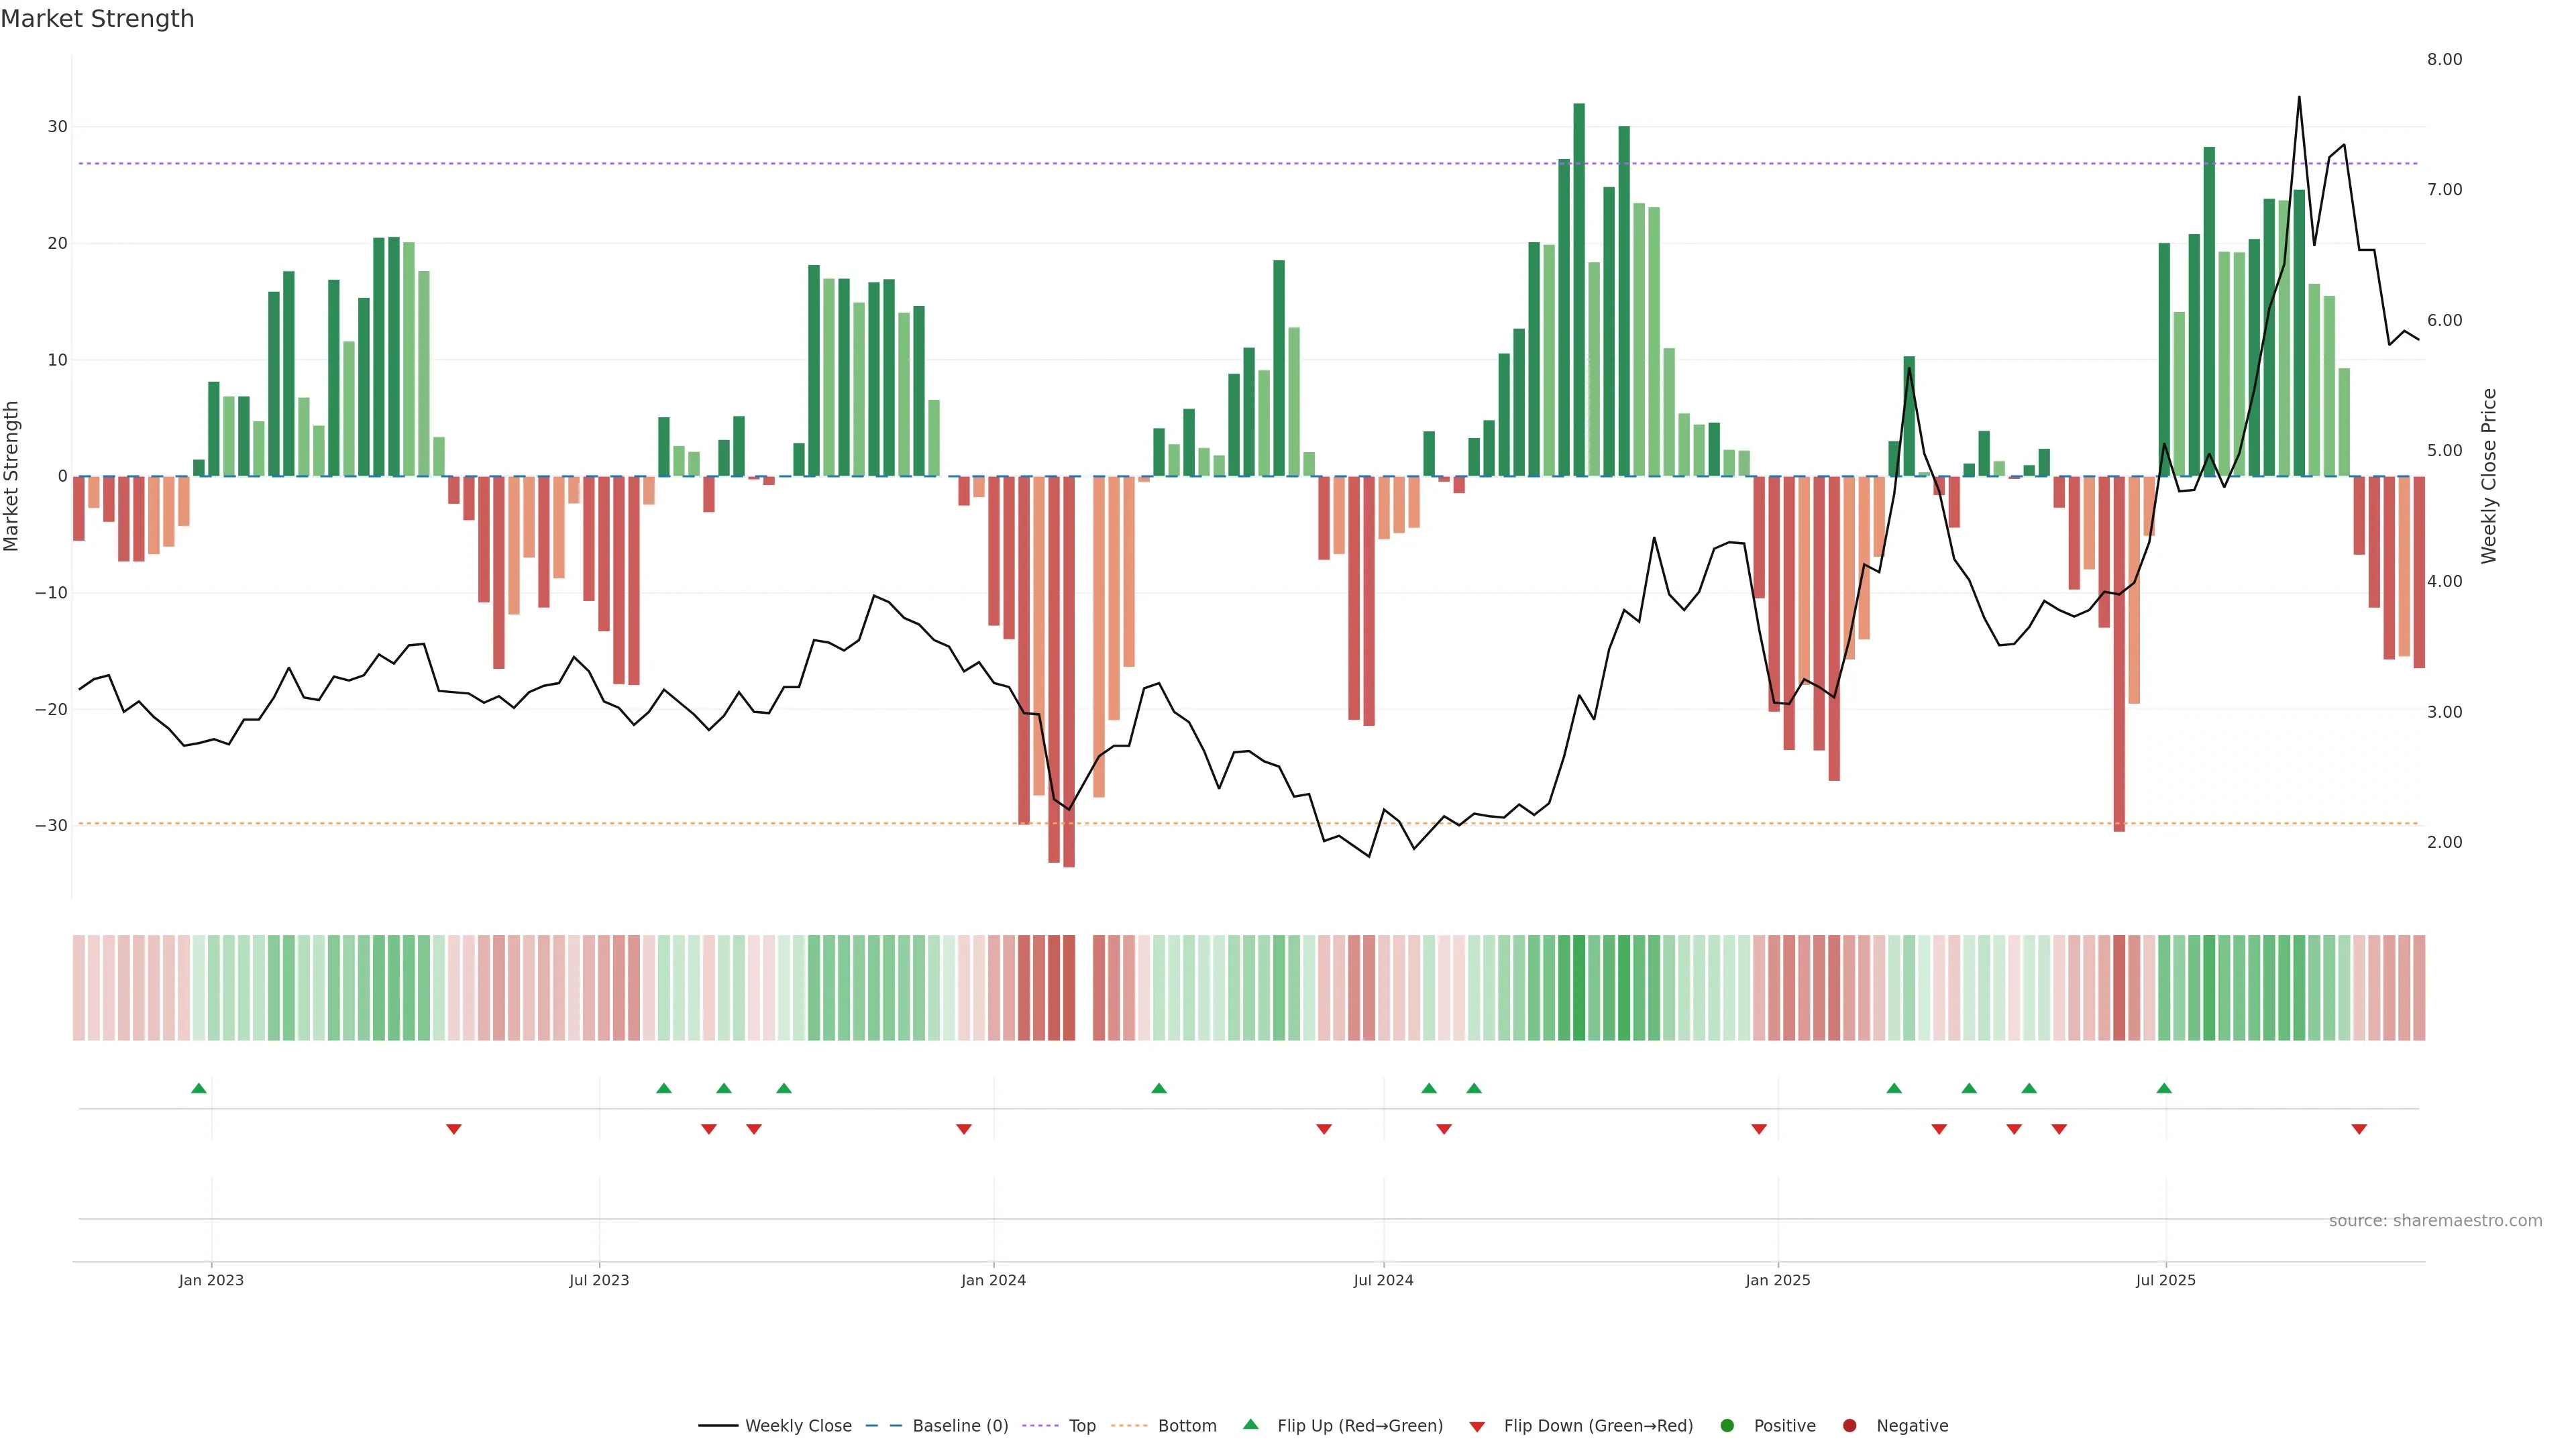Click the first green flip-up marker near Jan 2023
Viewport: 2576px width, 1449px height.
click(199, 1088)
